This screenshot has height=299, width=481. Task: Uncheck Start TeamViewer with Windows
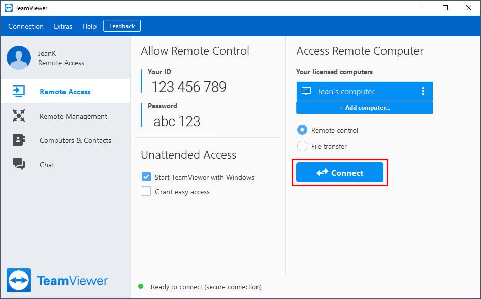pyautogui.click(x=146, y=177)
